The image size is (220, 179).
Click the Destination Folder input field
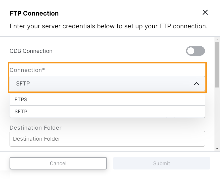pos(107,139)
